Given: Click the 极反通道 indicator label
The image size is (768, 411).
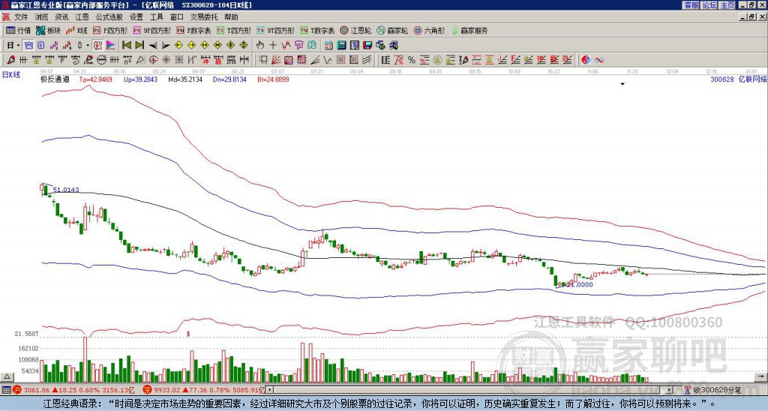Looking at the screenshot, I should 55,79.
